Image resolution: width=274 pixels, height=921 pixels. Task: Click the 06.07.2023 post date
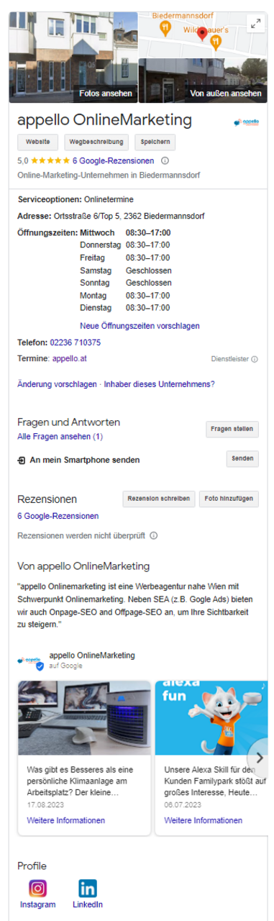pos(183,805)
